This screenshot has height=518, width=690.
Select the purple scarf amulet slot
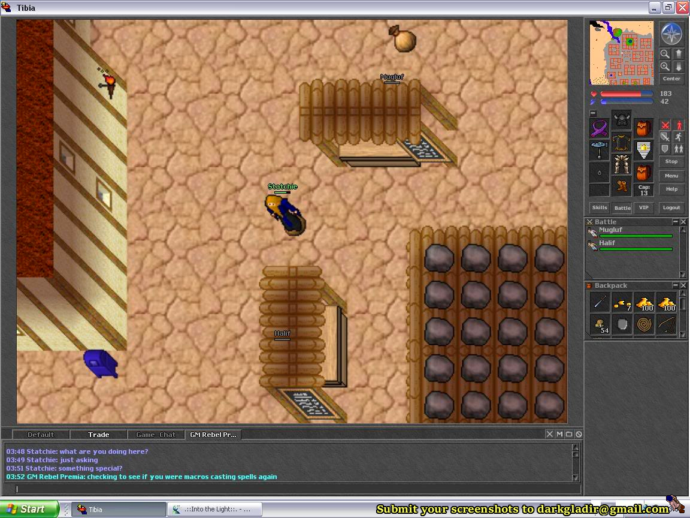tap(600, 128)
